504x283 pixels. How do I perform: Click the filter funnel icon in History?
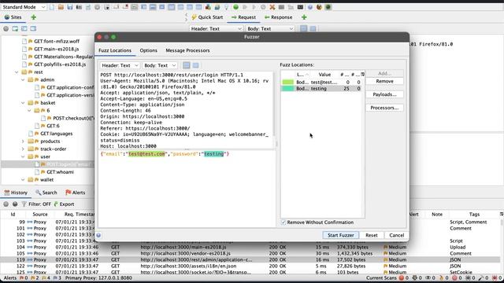coord(24,204)
